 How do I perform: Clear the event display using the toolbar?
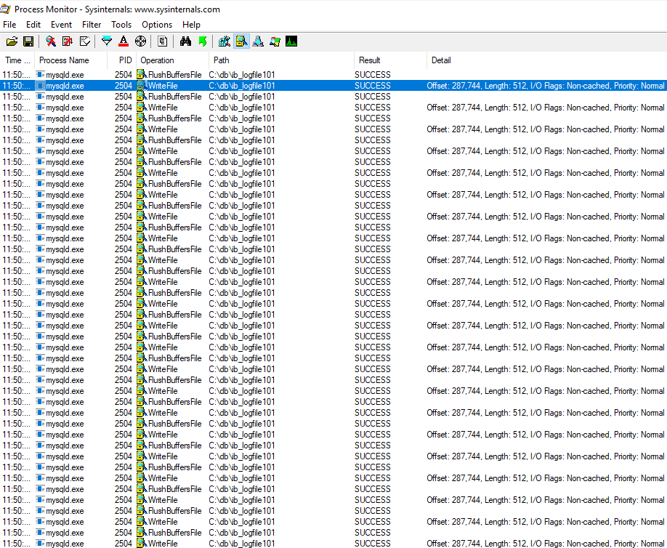tap(85, 41)
